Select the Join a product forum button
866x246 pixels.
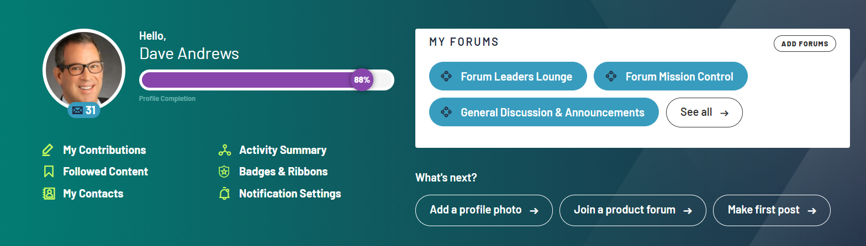[632, 210]
